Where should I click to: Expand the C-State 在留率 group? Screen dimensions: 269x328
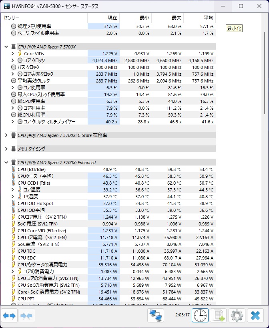(6, 135)
